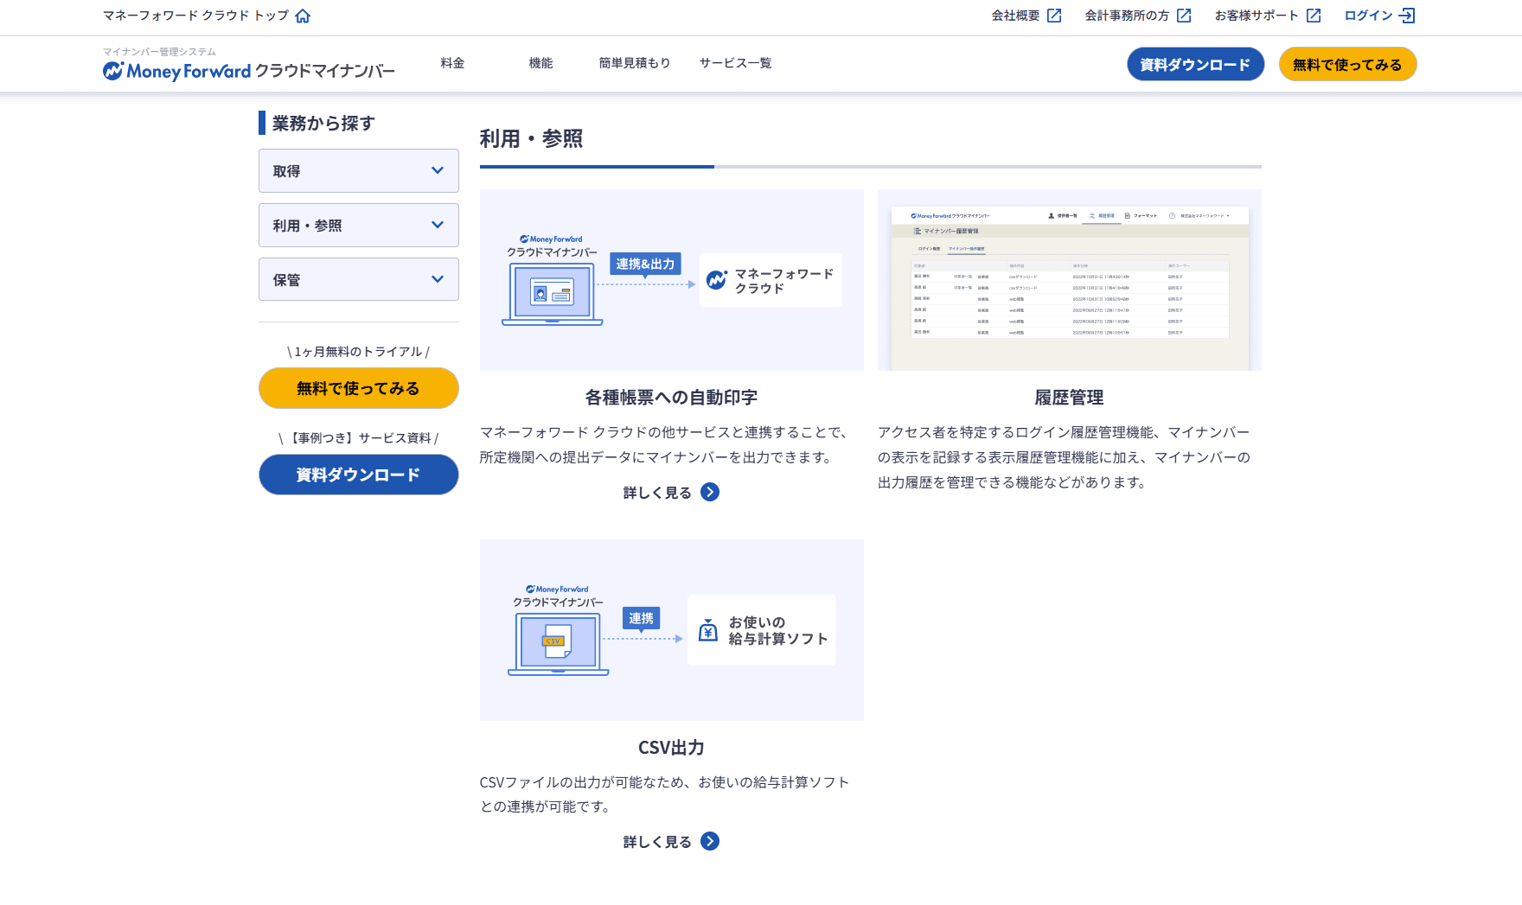Open the 料金 menu item
This screenshot has height=905, width=1522.
[x=452, y=63]
